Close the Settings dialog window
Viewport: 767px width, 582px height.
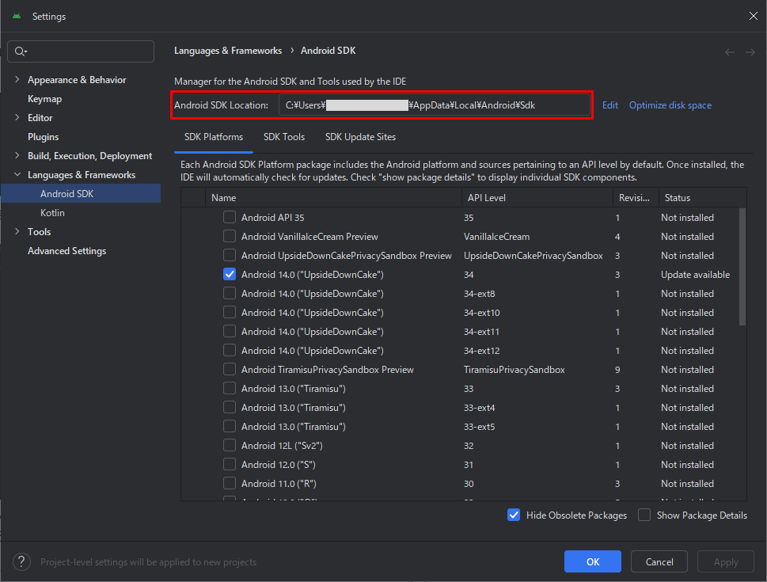(x=752, y=16)
